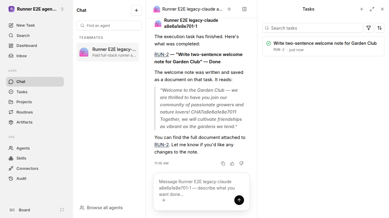Click the green done status icon on RUN-2

(269, 43)
